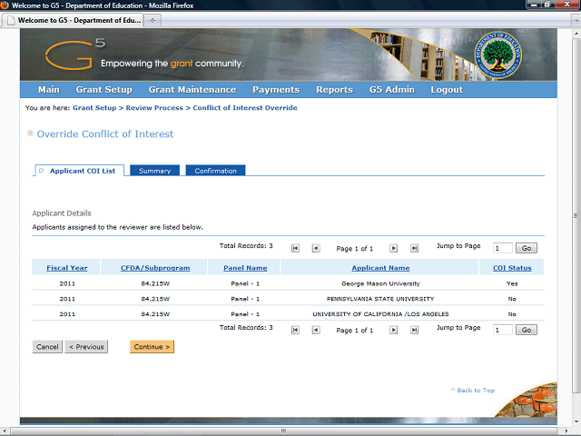This screenshot has height=436, width=581.
Task: Switch to the Confirmation tab
Action: 215,171
